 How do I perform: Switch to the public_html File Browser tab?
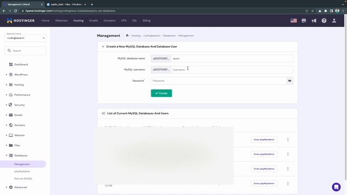coord(66,4)
